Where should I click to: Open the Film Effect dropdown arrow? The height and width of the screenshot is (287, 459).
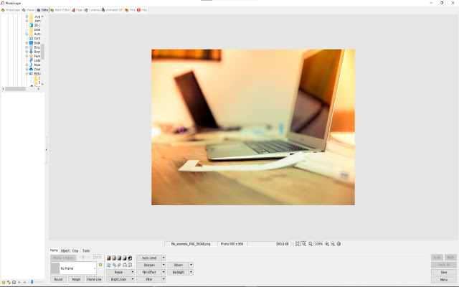tap(164, 272)
